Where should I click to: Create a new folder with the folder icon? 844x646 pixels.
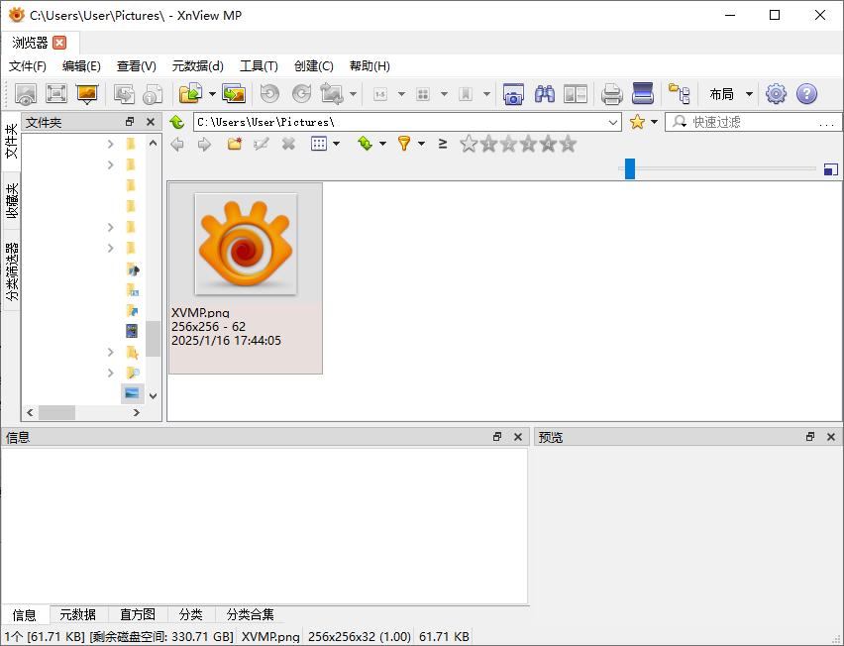click(233, 144)
